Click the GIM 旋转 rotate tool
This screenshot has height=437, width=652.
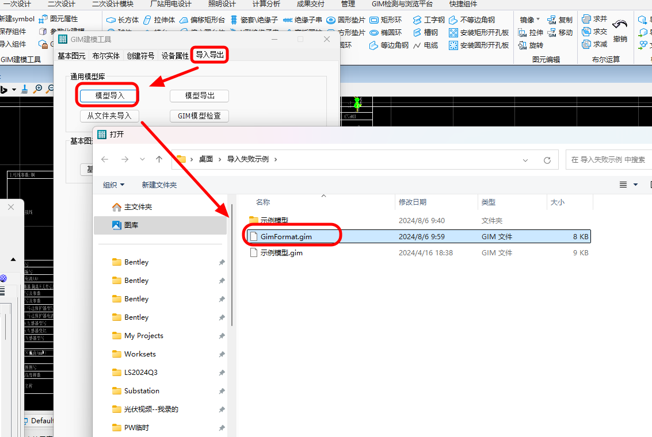(531, 45)
